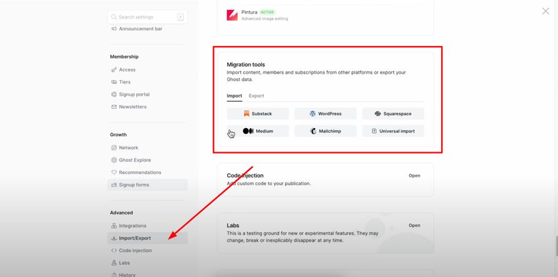Click the Announcement bar megaphone icon
558x277 pixels.
point(114,29)
